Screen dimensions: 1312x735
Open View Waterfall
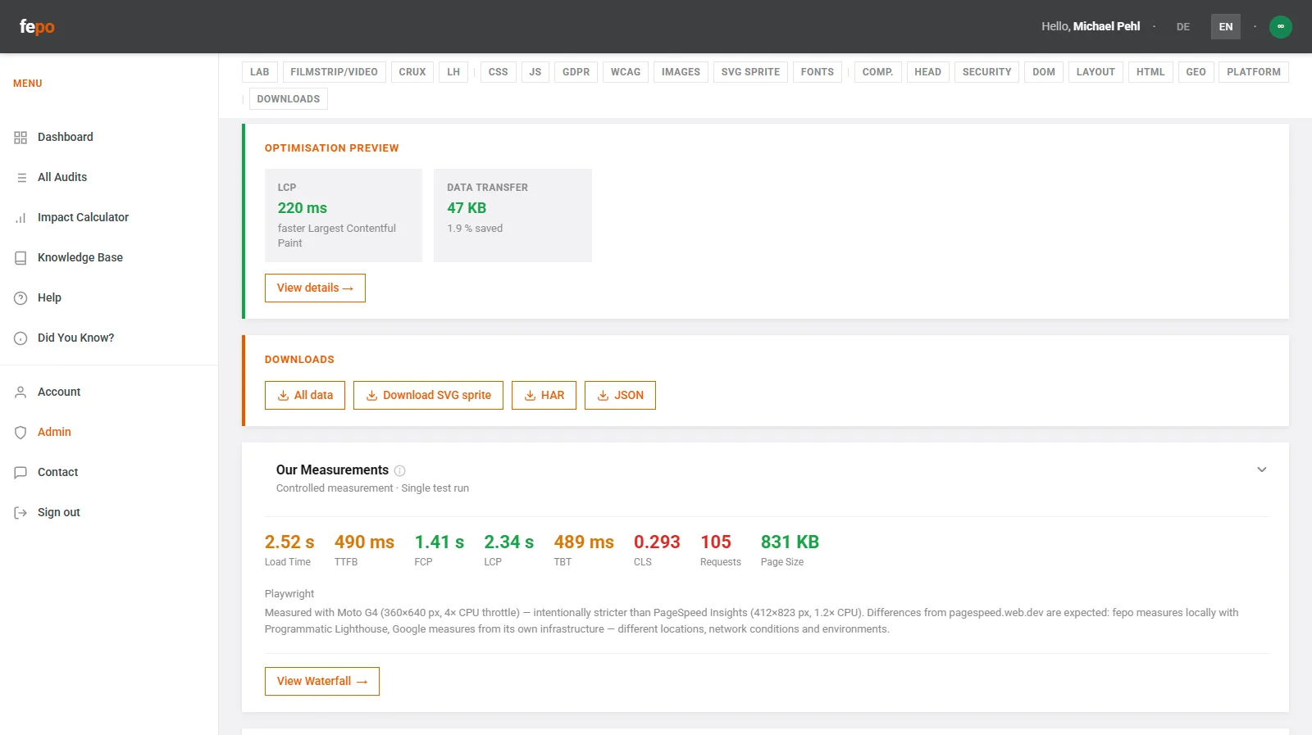pos(322,682)
